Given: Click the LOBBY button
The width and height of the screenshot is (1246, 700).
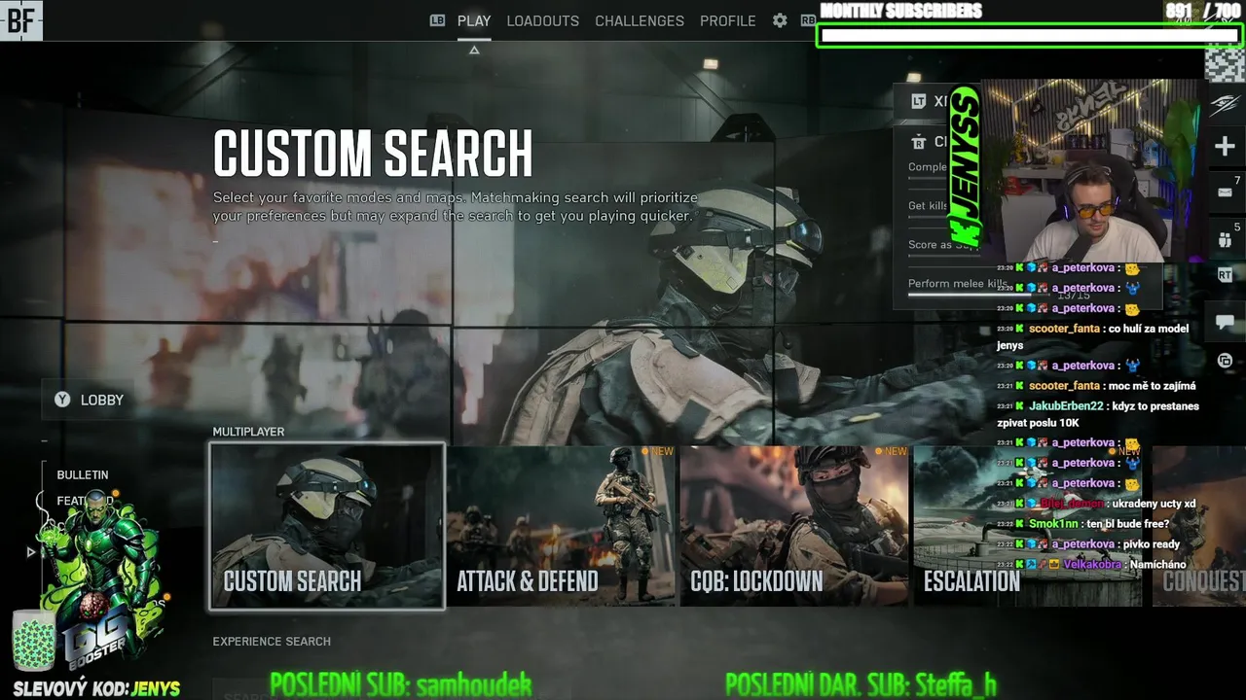Looking at the screenshot, I should [x=89, y=400].
